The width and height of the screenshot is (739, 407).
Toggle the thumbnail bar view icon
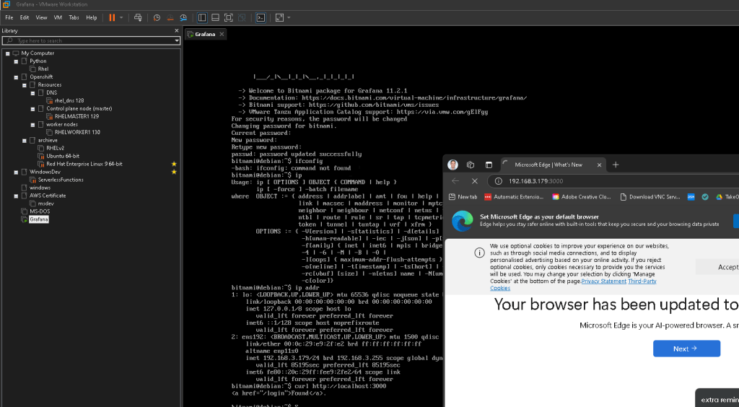(215, 17)
